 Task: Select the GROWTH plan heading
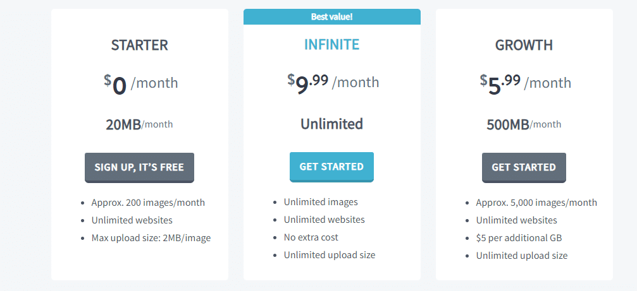pos(524,45)
